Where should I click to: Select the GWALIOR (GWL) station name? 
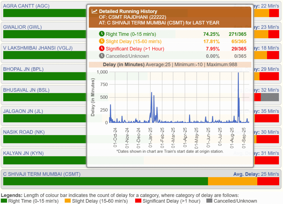[x=22, y=27]
